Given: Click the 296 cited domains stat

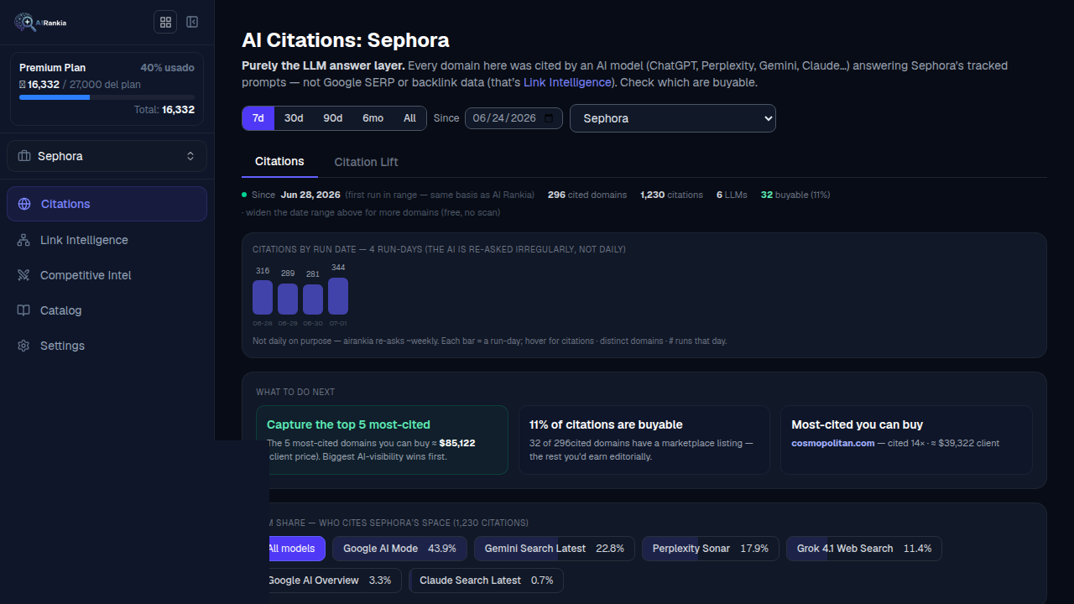Looking at the screenshot, I should tap(587, 195).
